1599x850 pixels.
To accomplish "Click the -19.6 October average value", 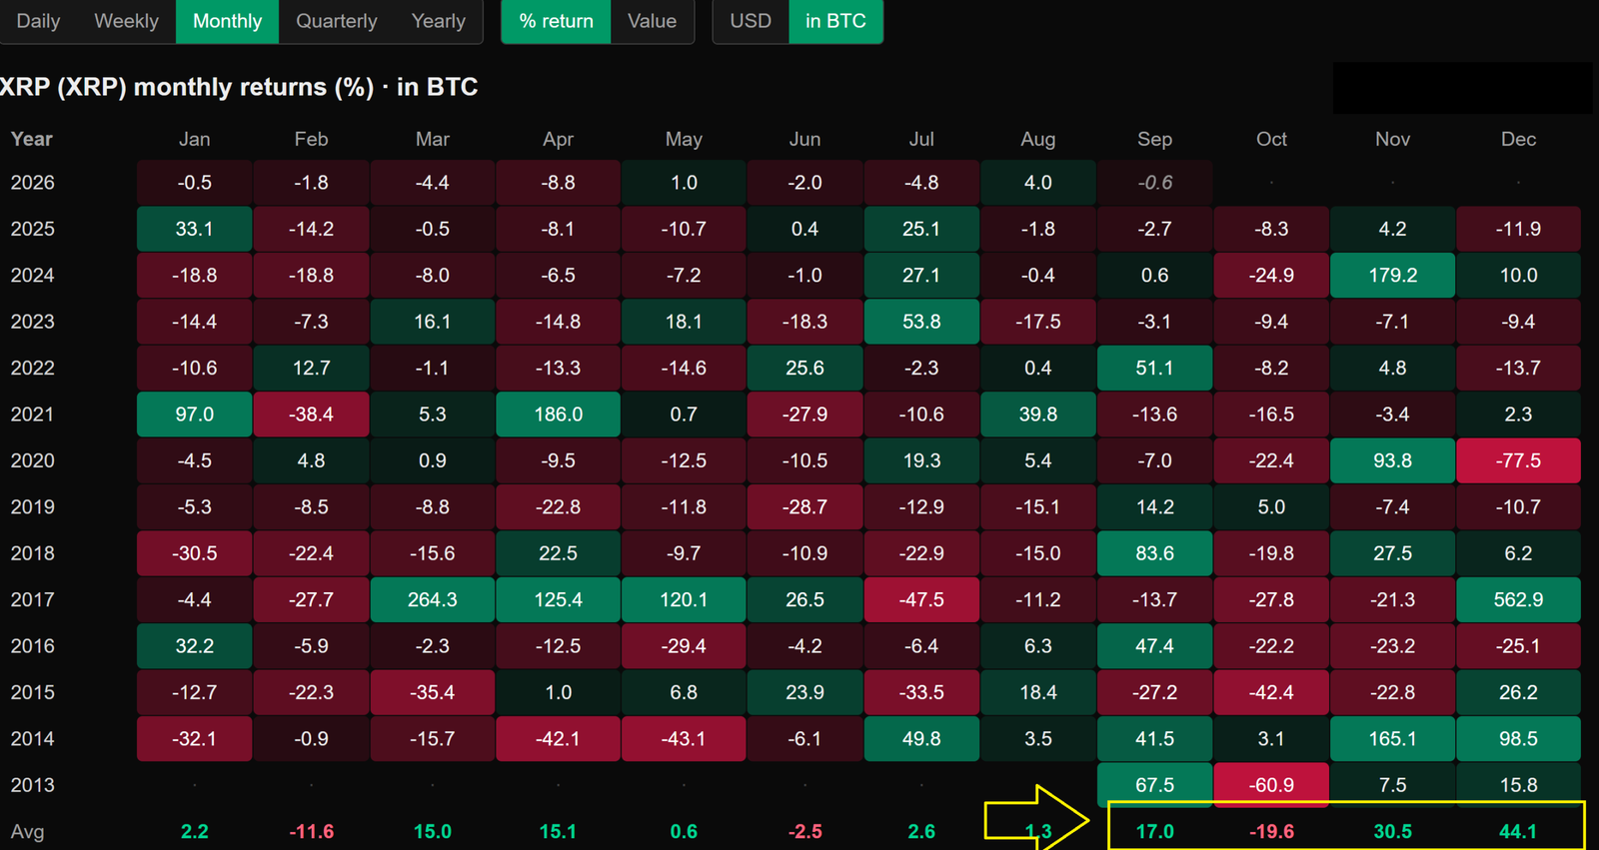I will tap(1271, 832).
